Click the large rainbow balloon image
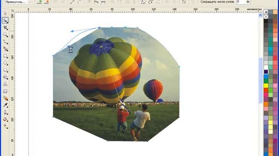The width and height of the screenshot is (279, 156). tap(105, 70)
